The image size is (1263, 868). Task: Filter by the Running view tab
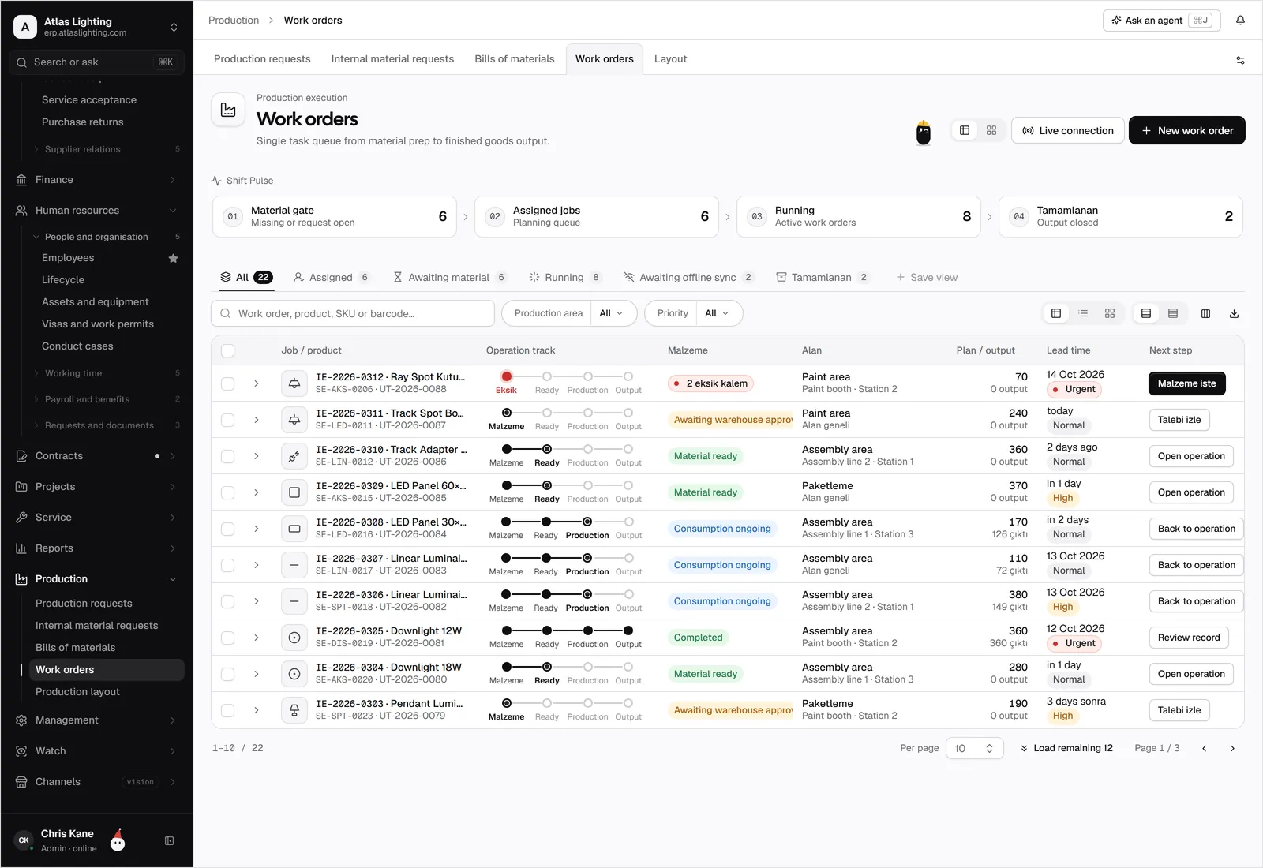click(565, 277)
